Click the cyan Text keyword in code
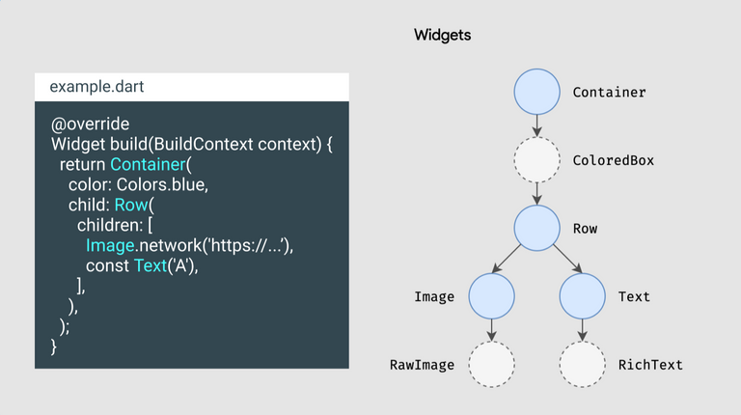 151,265
